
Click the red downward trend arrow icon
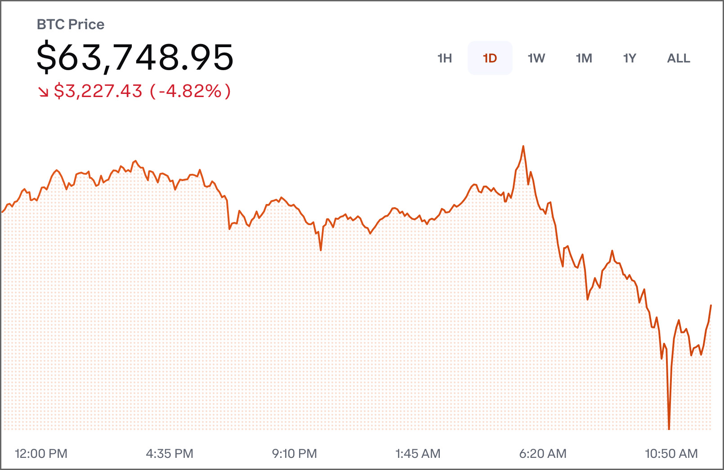point(43,92)
